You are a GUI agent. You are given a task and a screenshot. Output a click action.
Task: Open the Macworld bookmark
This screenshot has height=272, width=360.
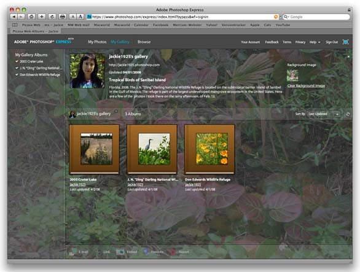pos(102,25)
